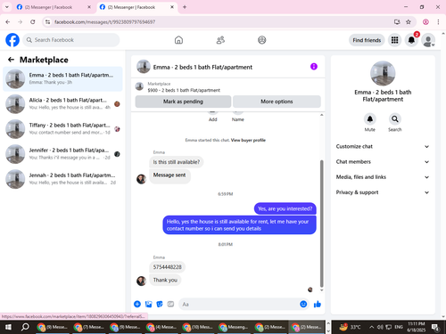Image resolution: width=446 pixels, height=334 pixels.
Task: Open the notifications bell icon
Action: tap(411, 40)
